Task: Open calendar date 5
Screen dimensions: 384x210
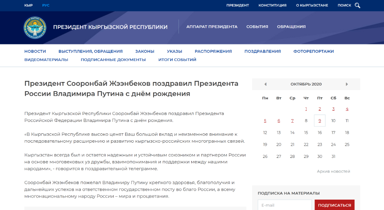Action: [x=265, y=121]
